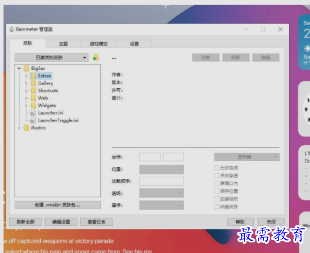Toggle the 边缘吸附 checkbox
Screen dimensions: 310x253
pyautogui.click(x=216, y=199)
